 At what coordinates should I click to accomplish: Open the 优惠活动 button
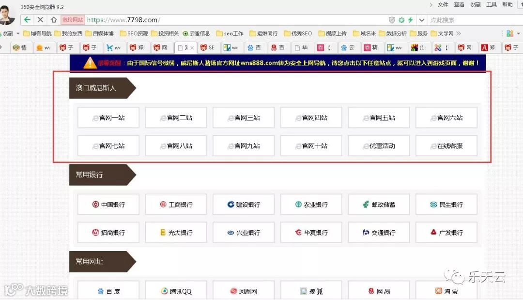tap(379, 146)
